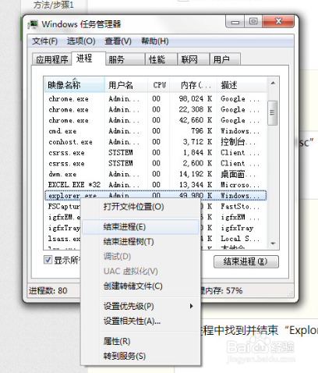The height and width of the screenshot is (373, 318).
Task: Switch to the 联网 tab
Action: (x=193, y=59)
